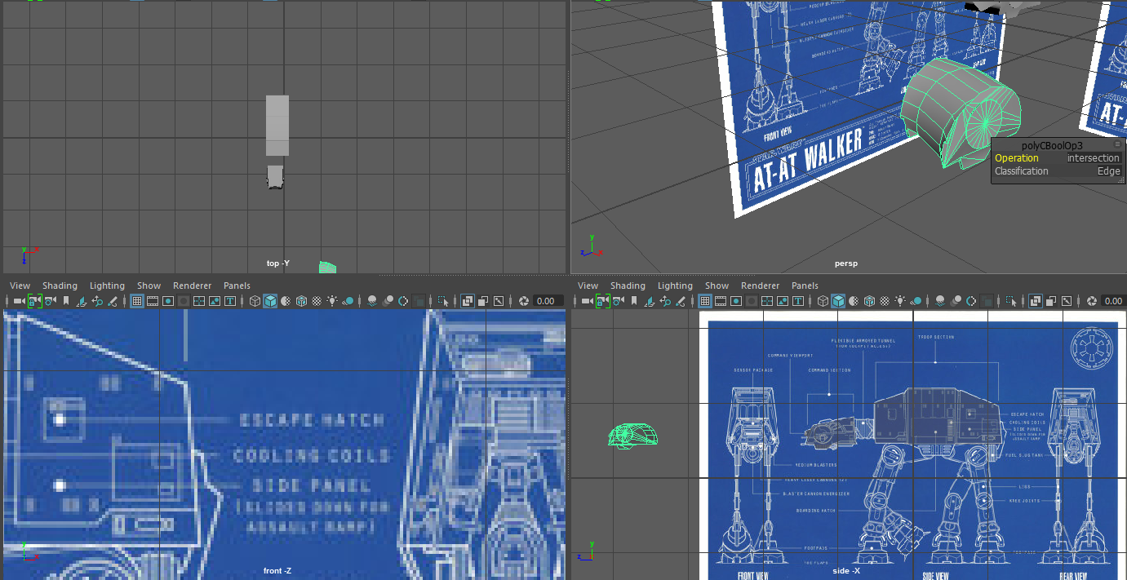Switch to Wireframe shading in side panel toolbar
Image resolution: width=1127 pixels, height=580 pixels.
pyautogui.click(x=823, y=301)
